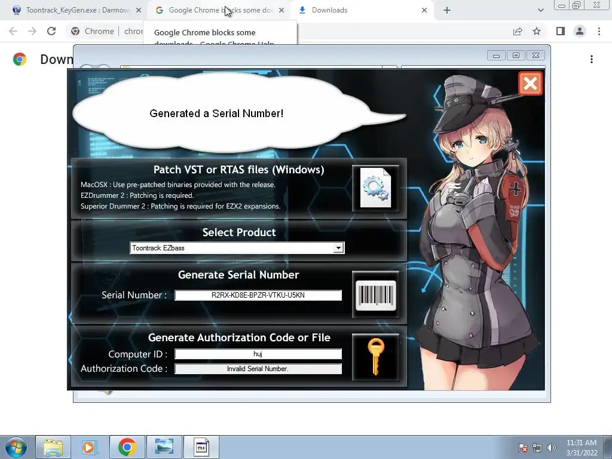Open keygen application taskbar item
This screenshot has height=459, width=612.
(201, 447)
